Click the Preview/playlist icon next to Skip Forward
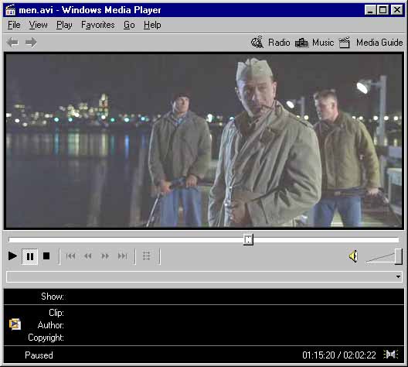Image resolution: width=408 pixels, height=367 pixels. tap(147, 256)
